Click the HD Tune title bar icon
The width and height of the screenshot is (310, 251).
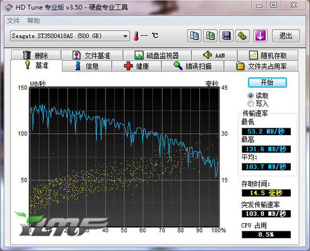click(x=9, y=7)
